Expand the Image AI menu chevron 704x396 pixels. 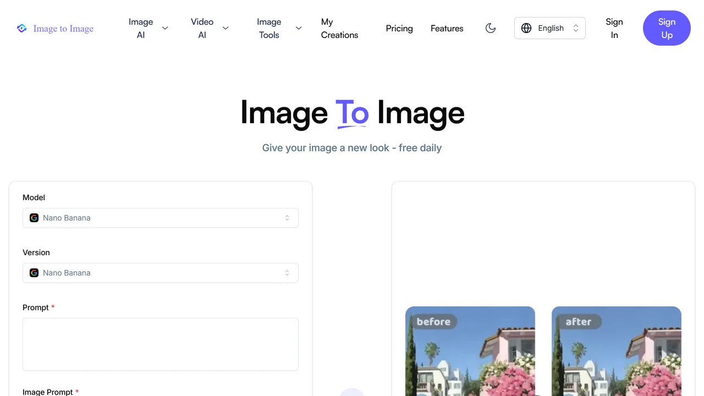165,28
